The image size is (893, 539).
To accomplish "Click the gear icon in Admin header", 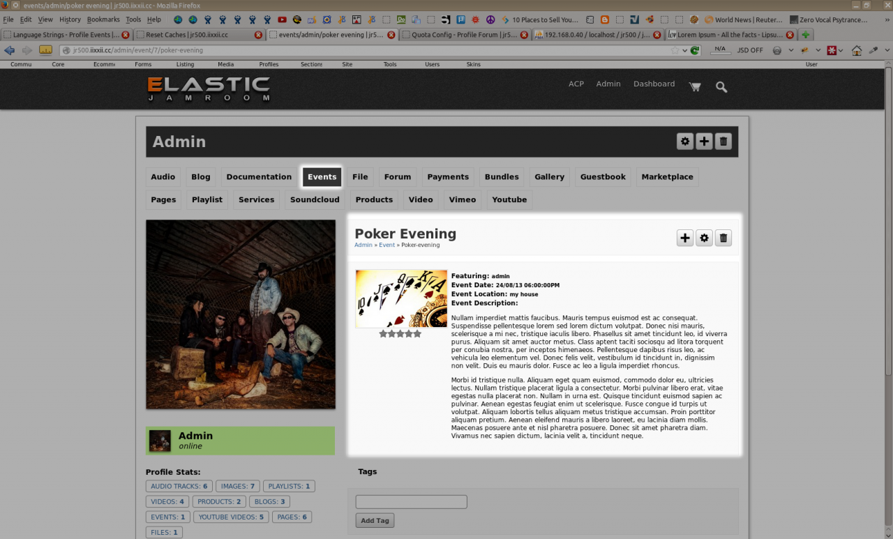I will pos(685,142).
